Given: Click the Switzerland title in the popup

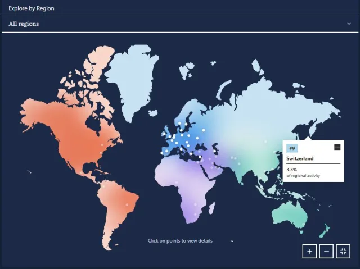Looking at the screenshot, I should point(300,158).
